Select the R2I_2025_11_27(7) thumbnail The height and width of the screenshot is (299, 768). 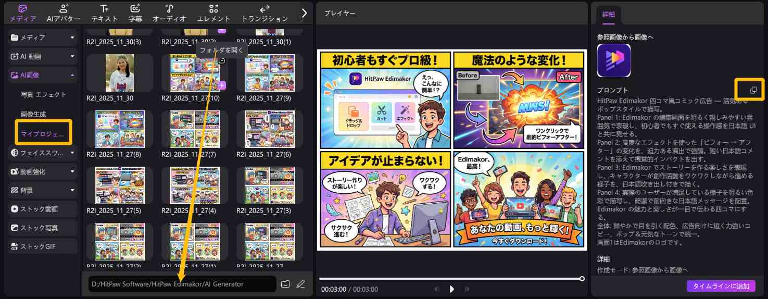195,129
